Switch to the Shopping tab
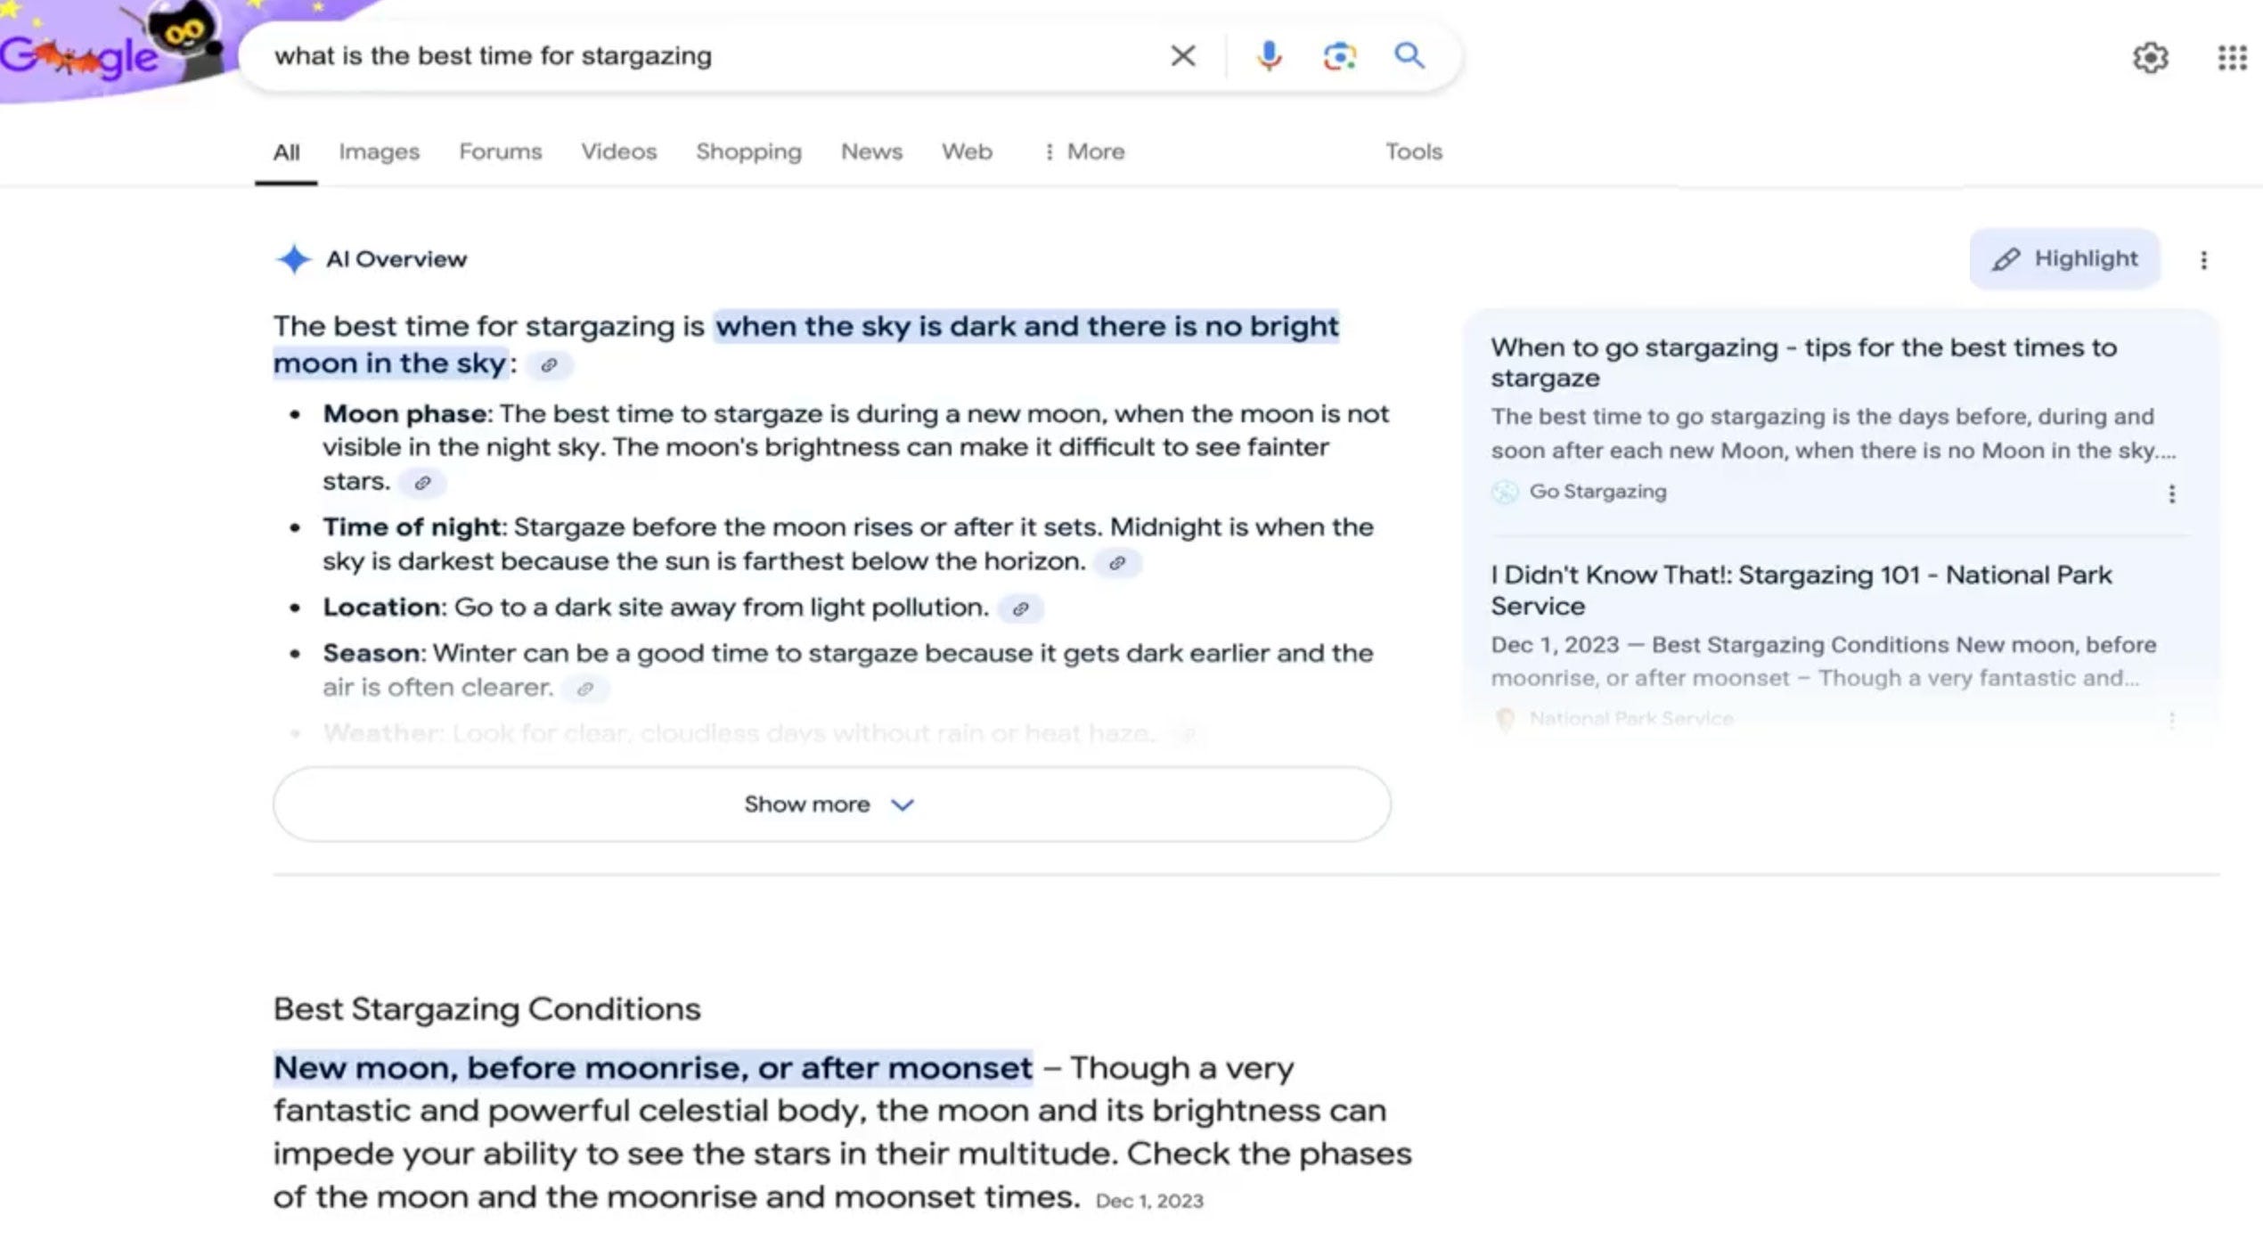 (x=748, y=152)
